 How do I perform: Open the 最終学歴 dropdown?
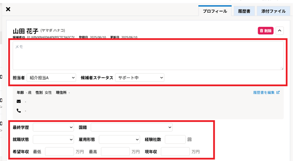53,127
